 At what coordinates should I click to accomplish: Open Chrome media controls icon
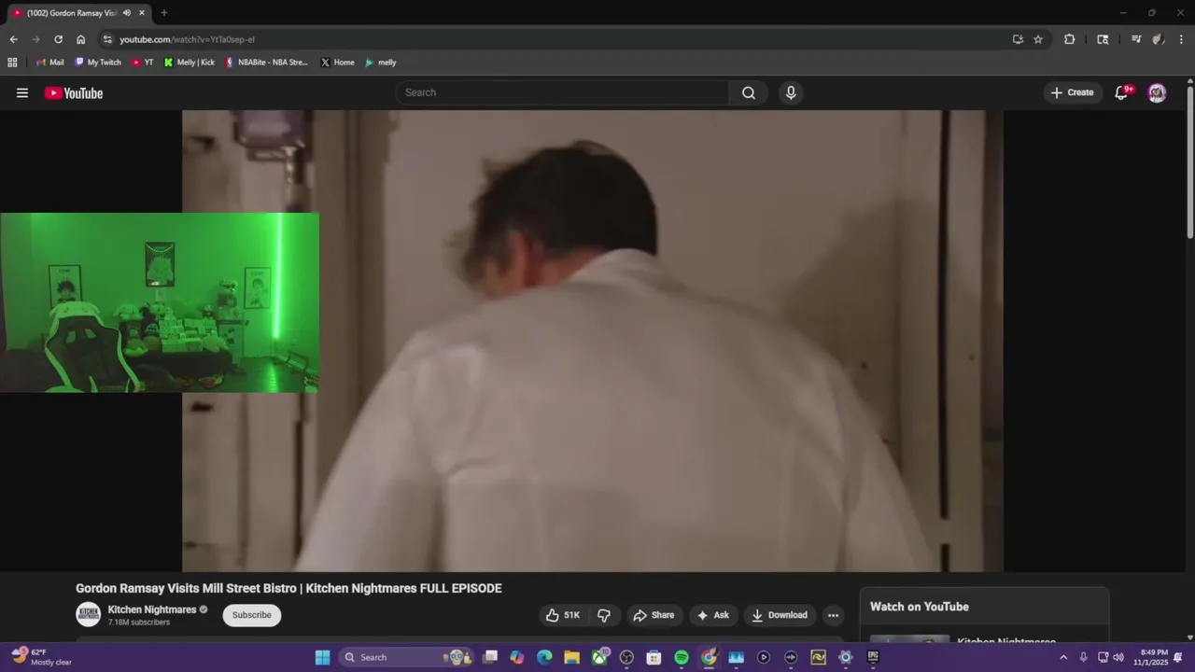[x=1136, y=39]
